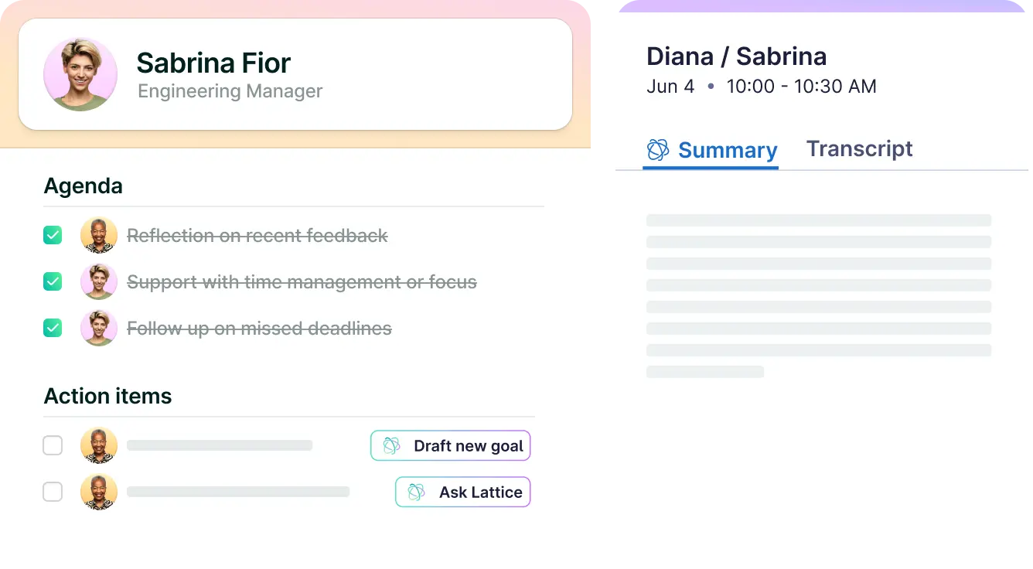Click the Lattice AI icon on the Summary tab
Screen dimensions: 1033x569
(658, 150)
